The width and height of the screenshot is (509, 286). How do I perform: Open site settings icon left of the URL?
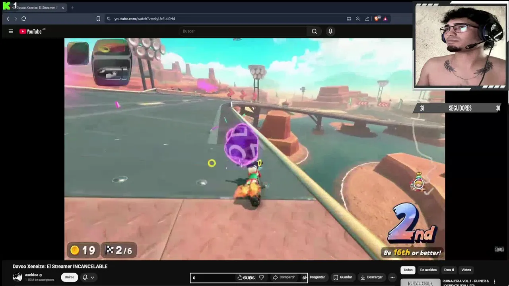[109, 19]
